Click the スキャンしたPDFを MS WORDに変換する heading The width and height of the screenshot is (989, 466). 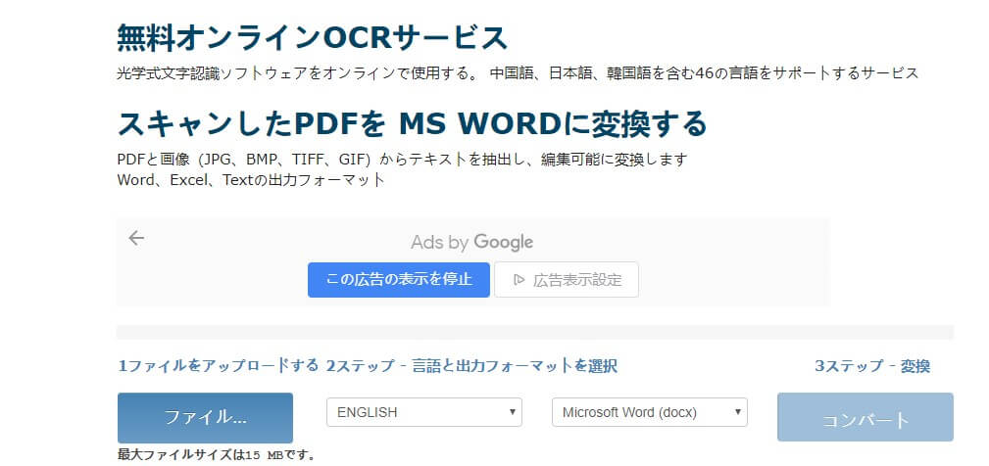[412, 123]
